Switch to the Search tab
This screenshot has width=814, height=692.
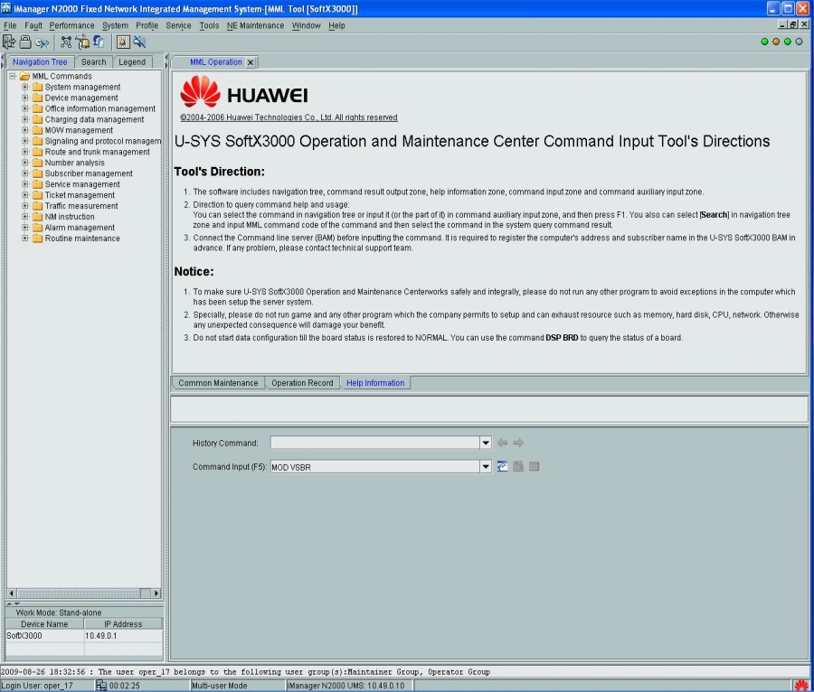click(93, 61)
